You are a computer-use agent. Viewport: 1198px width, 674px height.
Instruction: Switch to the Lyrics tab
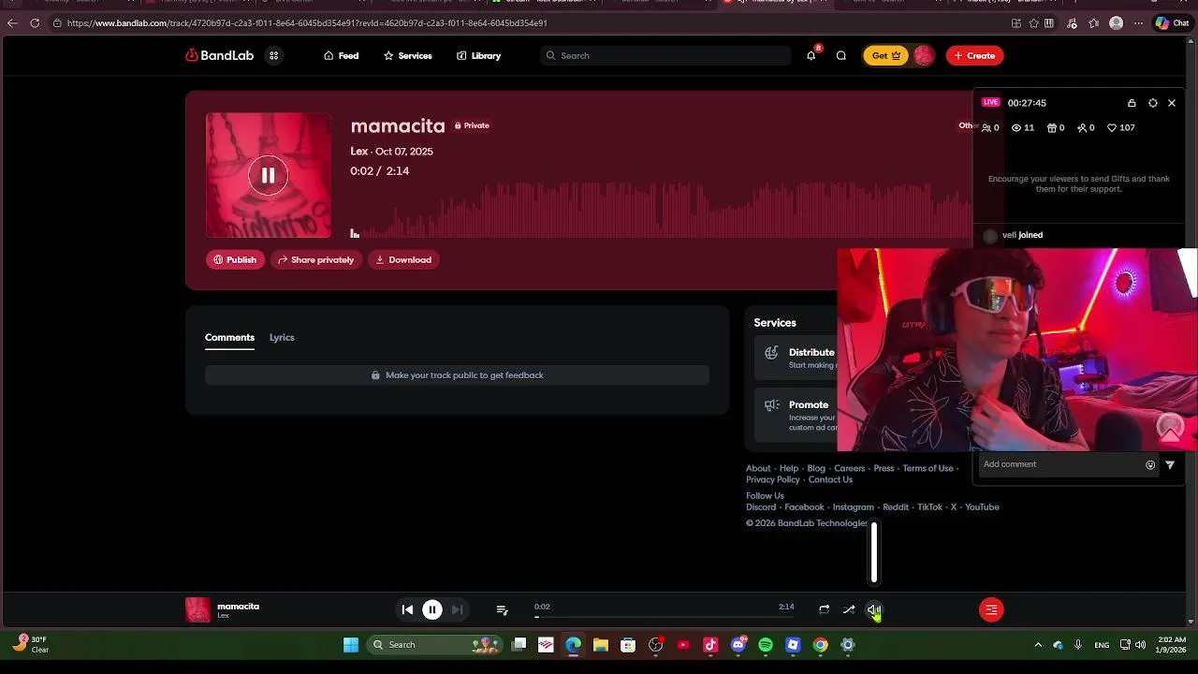pos(282,337)
